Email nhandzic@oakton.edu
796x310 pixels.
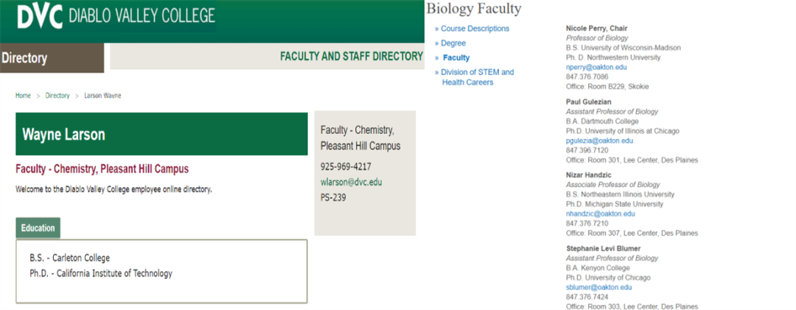click(x=600, y=214)
